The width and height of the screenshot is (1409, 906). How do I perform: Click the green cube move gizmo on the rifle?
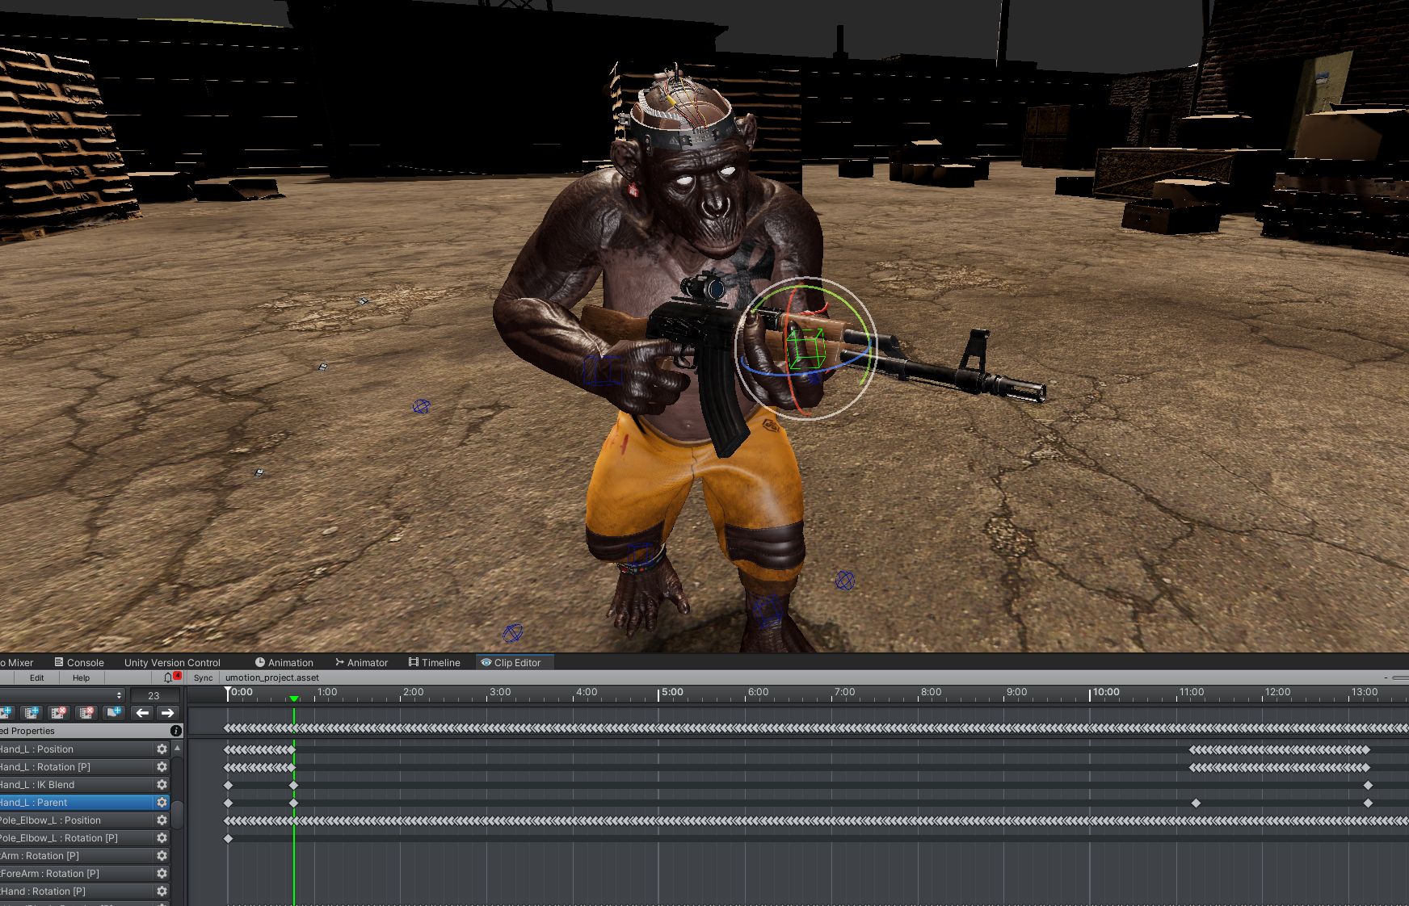[x=805, y=349]
